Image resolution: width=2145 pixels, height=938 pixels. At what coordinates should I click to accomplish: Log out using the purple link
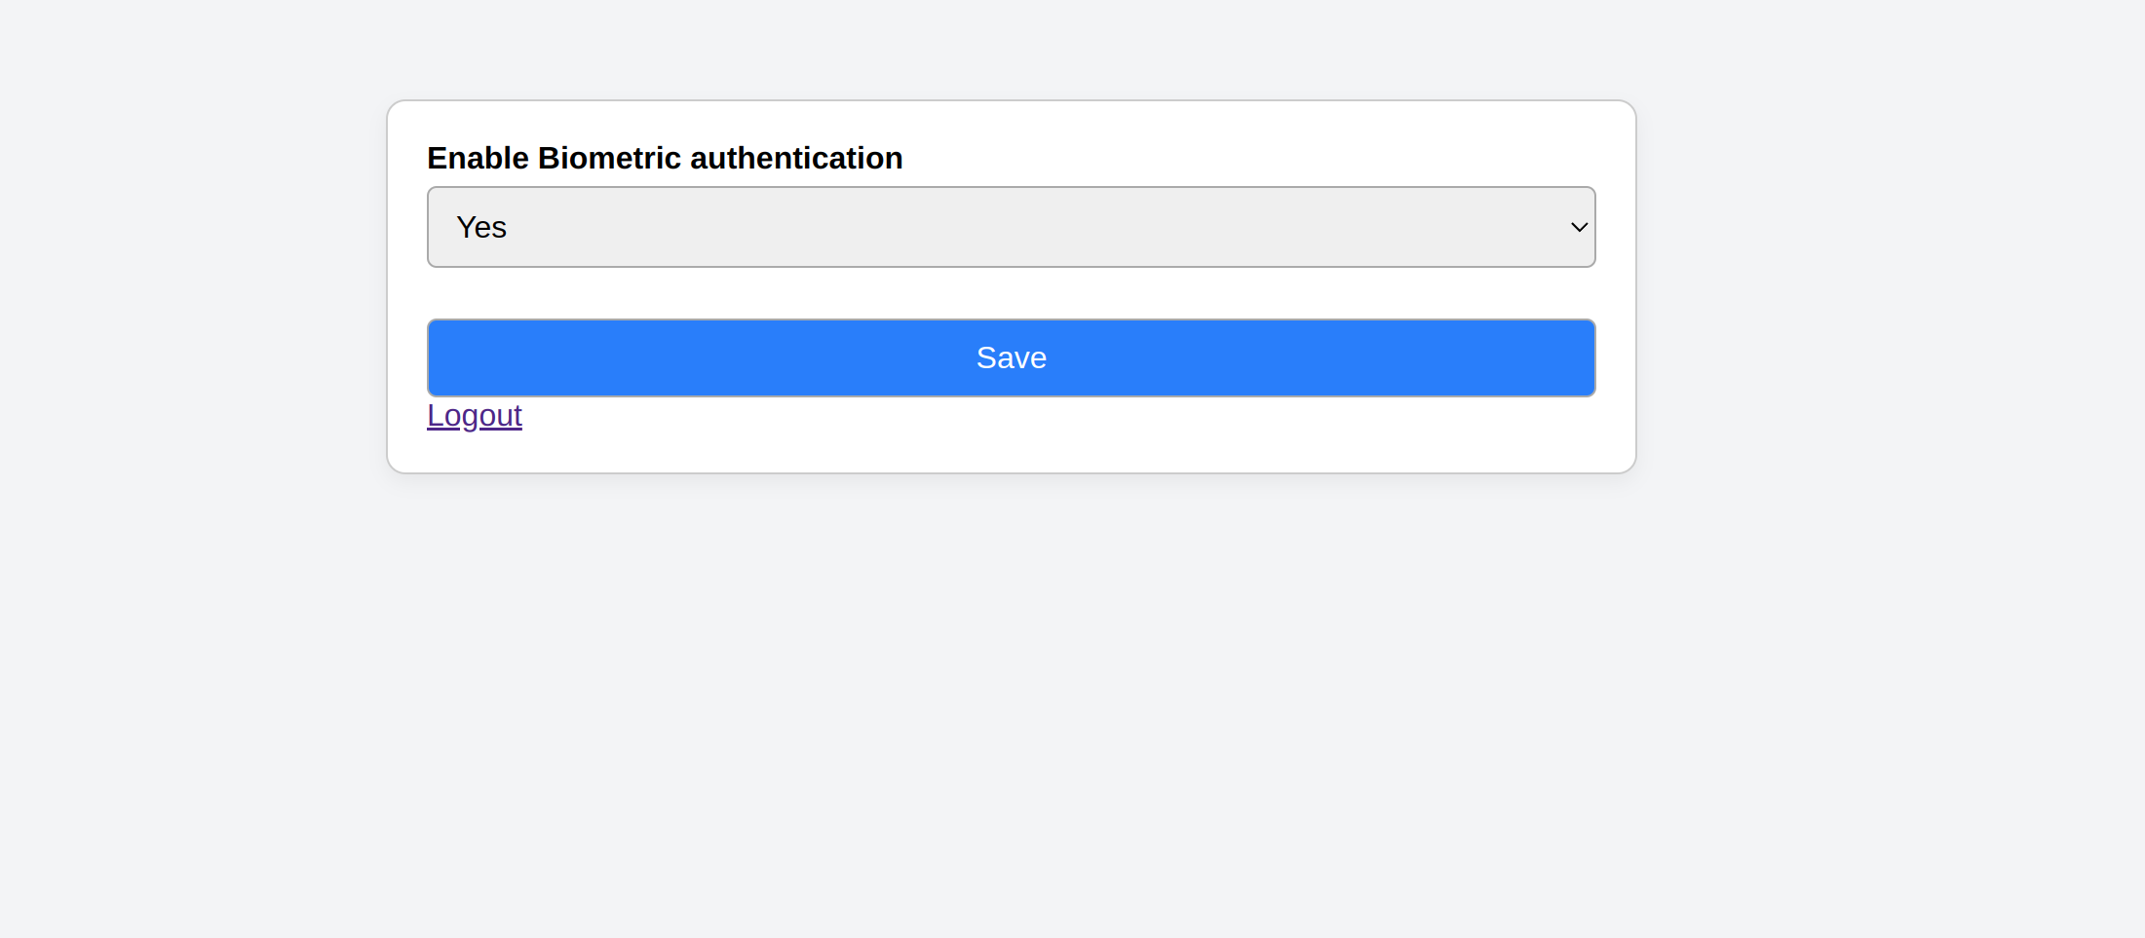(x=475, y=416)
